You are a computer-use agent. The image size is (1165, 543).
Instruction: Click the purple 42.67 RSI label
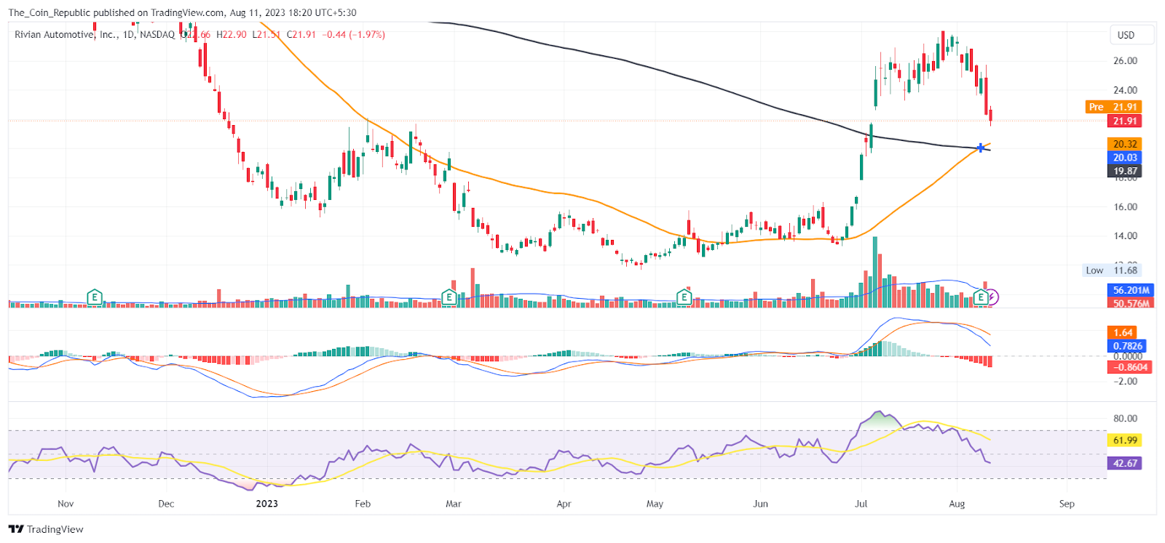(x=1125, y=463)
